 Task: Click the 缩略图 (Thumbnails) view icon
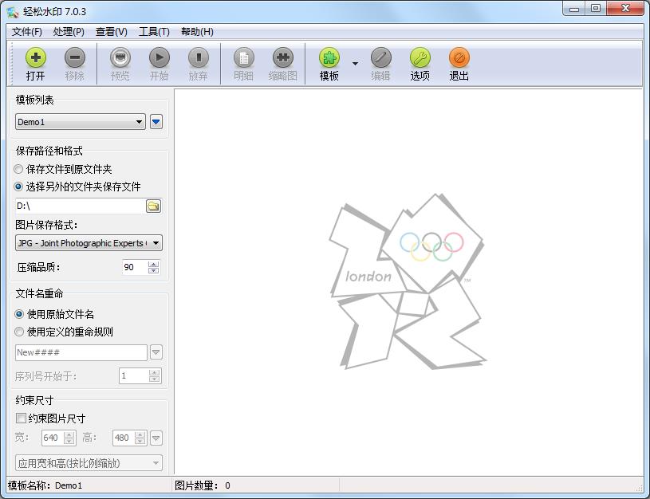(282, 57)
